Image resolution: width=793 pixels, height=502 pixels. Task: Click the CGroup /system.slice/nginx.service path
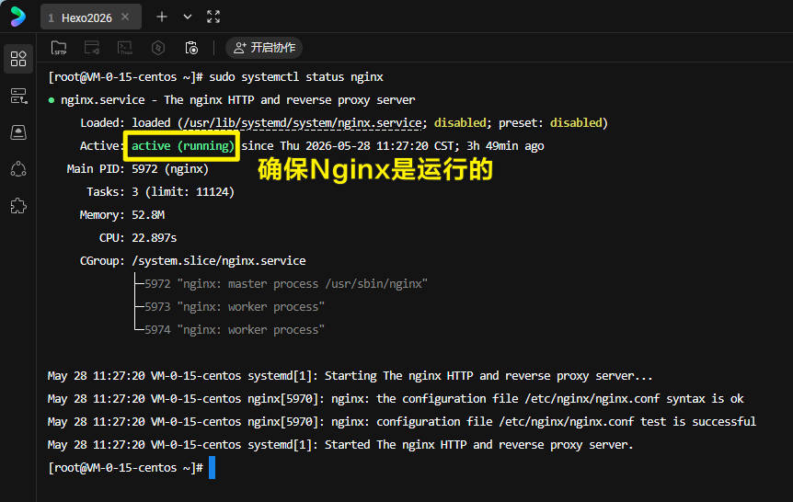pos(218,261)
